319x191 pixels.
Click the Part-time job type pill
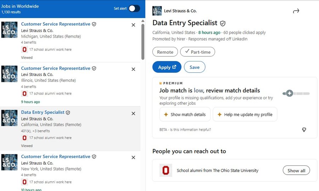pyautogui.click(x=197, y=52)
